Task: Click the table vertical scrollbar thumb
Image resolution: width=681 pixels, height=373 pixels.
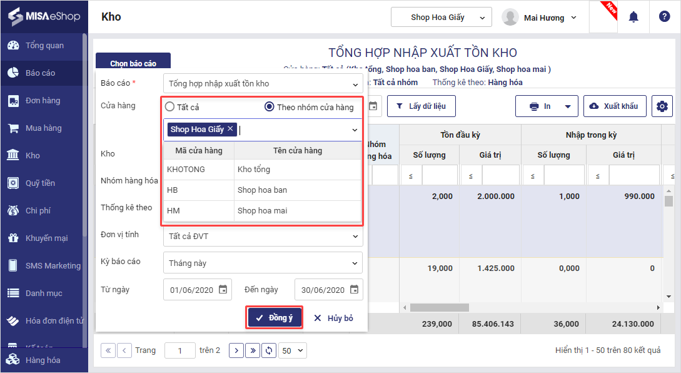Action: tap(669, 202)
